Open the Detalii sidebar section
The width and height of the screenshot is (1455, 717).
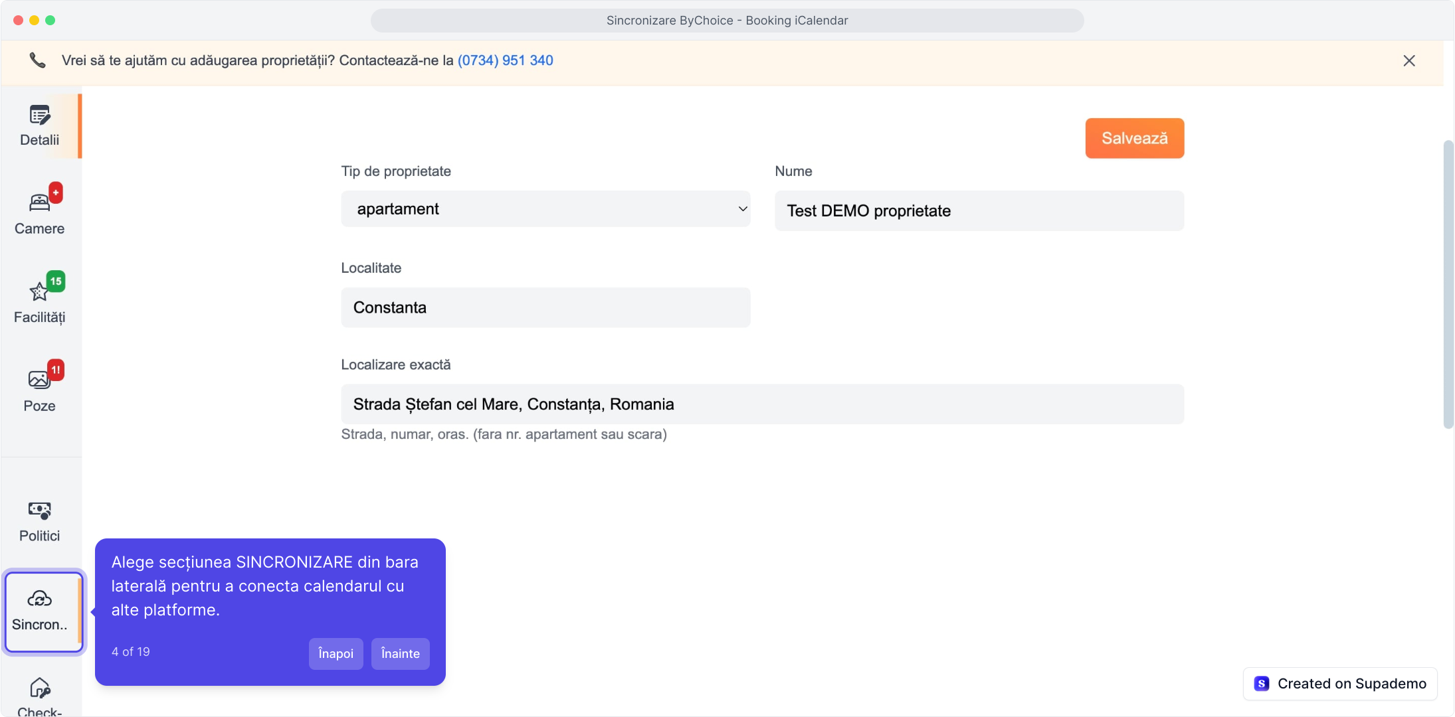pos(40,126)
